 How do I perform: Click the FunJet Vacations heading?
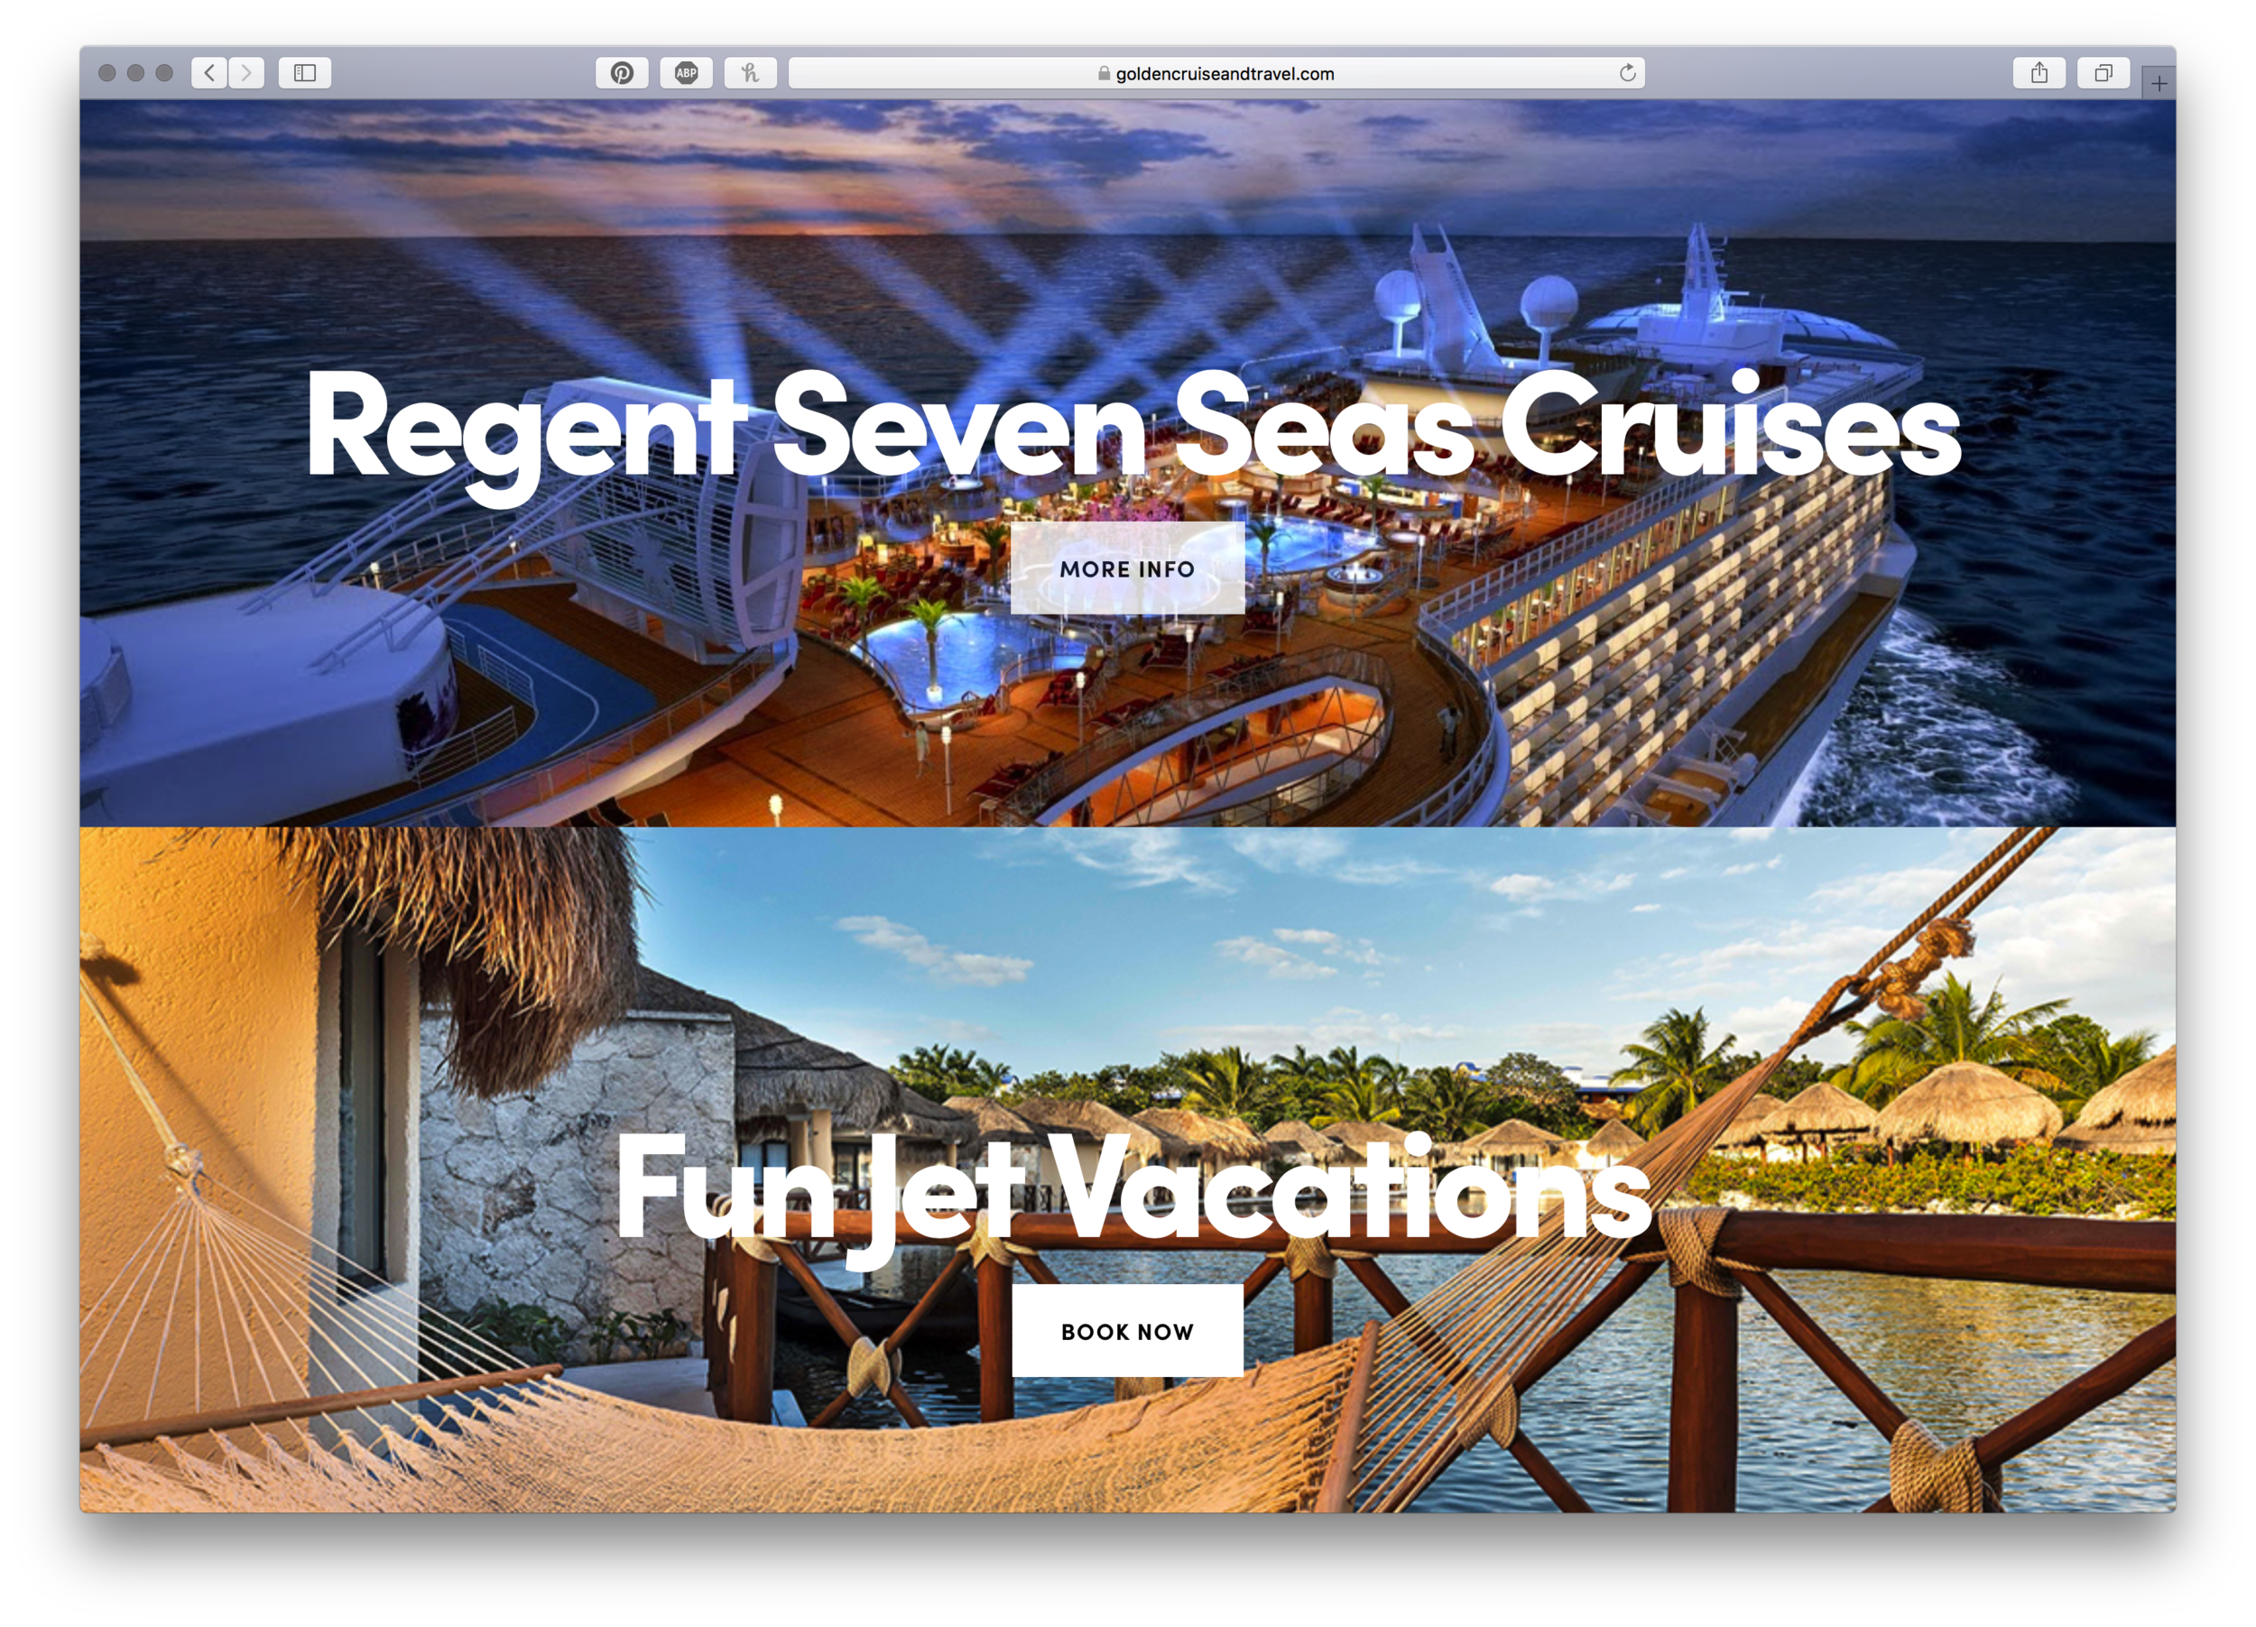point(1133,1193)
